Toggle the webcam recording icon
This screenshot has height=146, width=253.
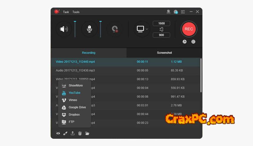click(x=115, y=29)
